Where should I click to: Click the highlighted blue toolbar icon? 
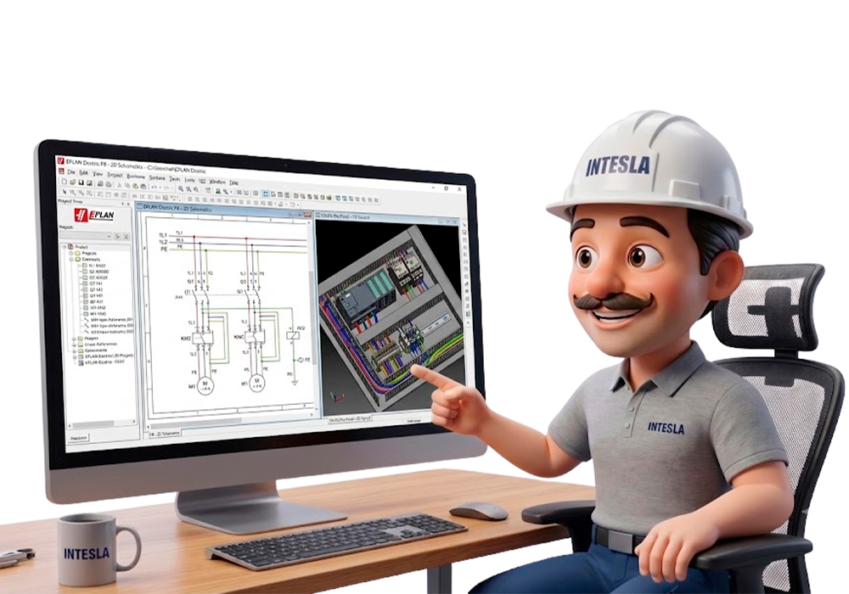point(265,193)
